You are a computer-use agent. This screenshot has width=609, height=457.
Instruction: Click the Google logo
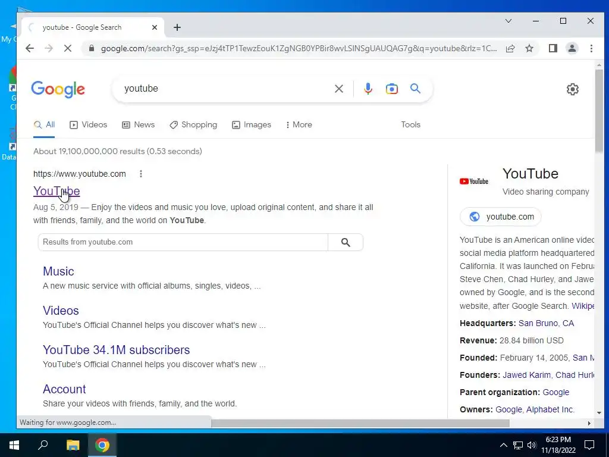point(58,89)
